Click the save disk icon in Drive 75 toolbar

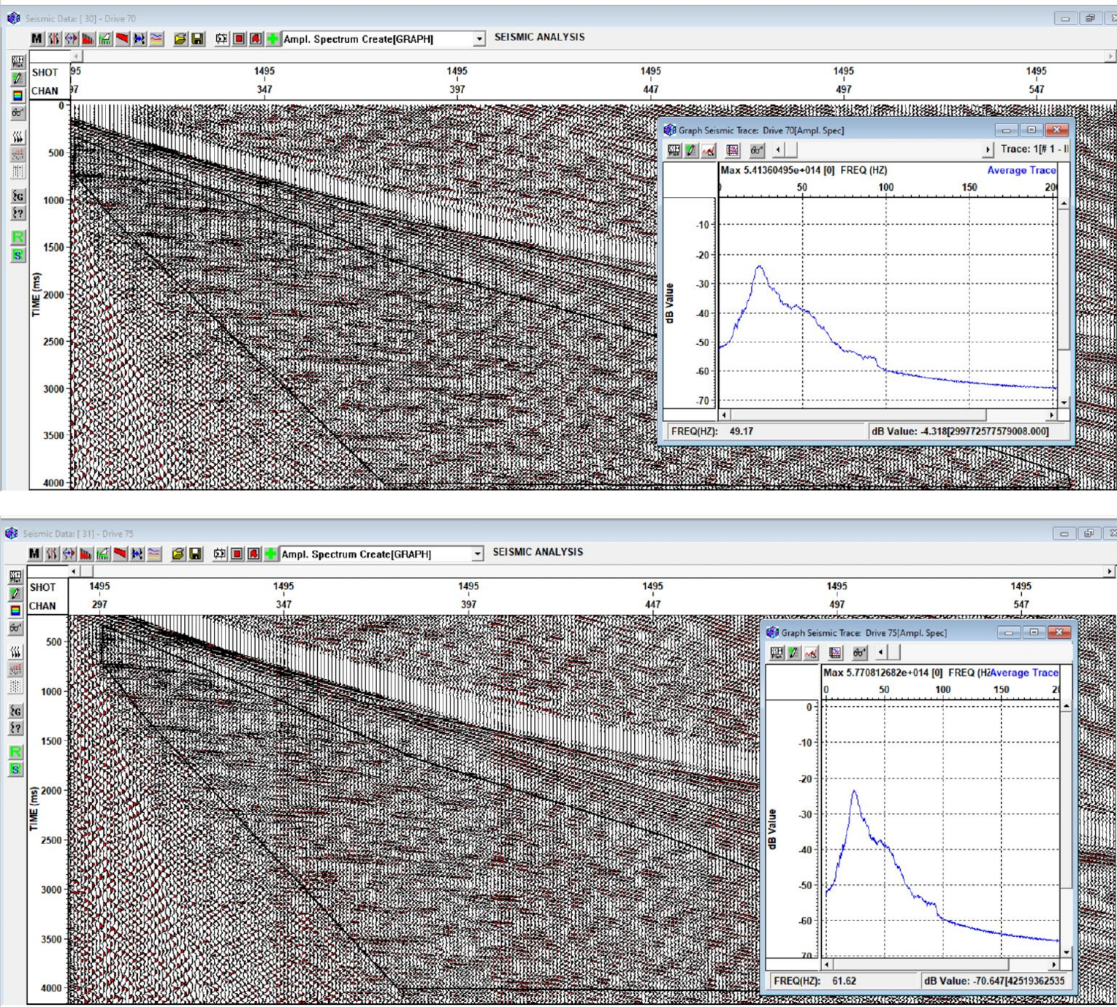point(195,554)
